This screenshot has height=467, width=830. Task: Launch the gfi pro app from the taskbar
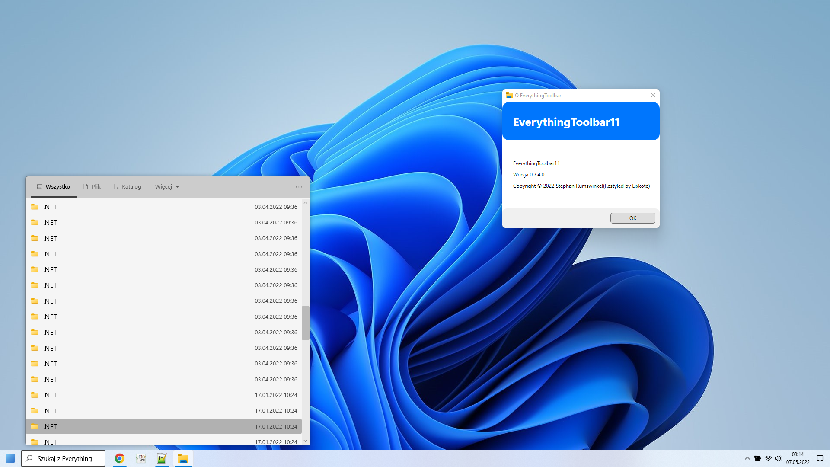pos(141,458)
